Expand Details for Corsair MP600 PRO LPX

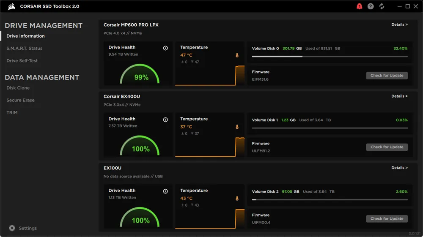[x=400, y=25]
